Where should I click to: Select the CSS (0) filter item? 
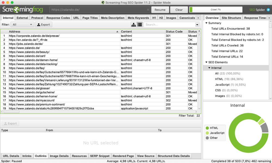coord(226,90)
